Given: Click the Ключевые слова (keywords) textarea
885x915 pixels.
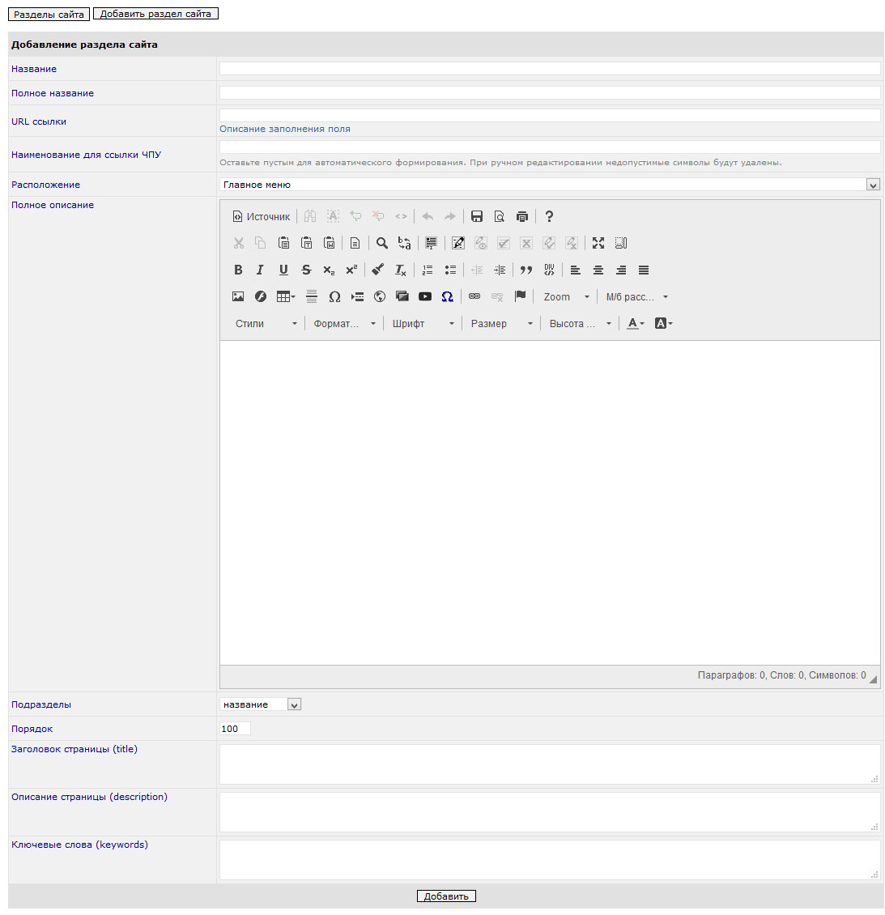Looking at the screenshot, I should click(x=550, y=860).
